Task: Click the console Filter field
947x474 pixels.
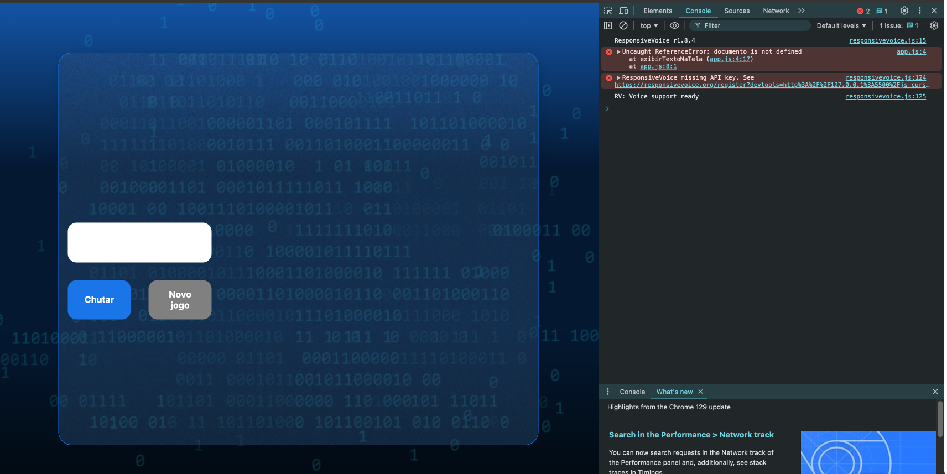Action: [750, 25]
